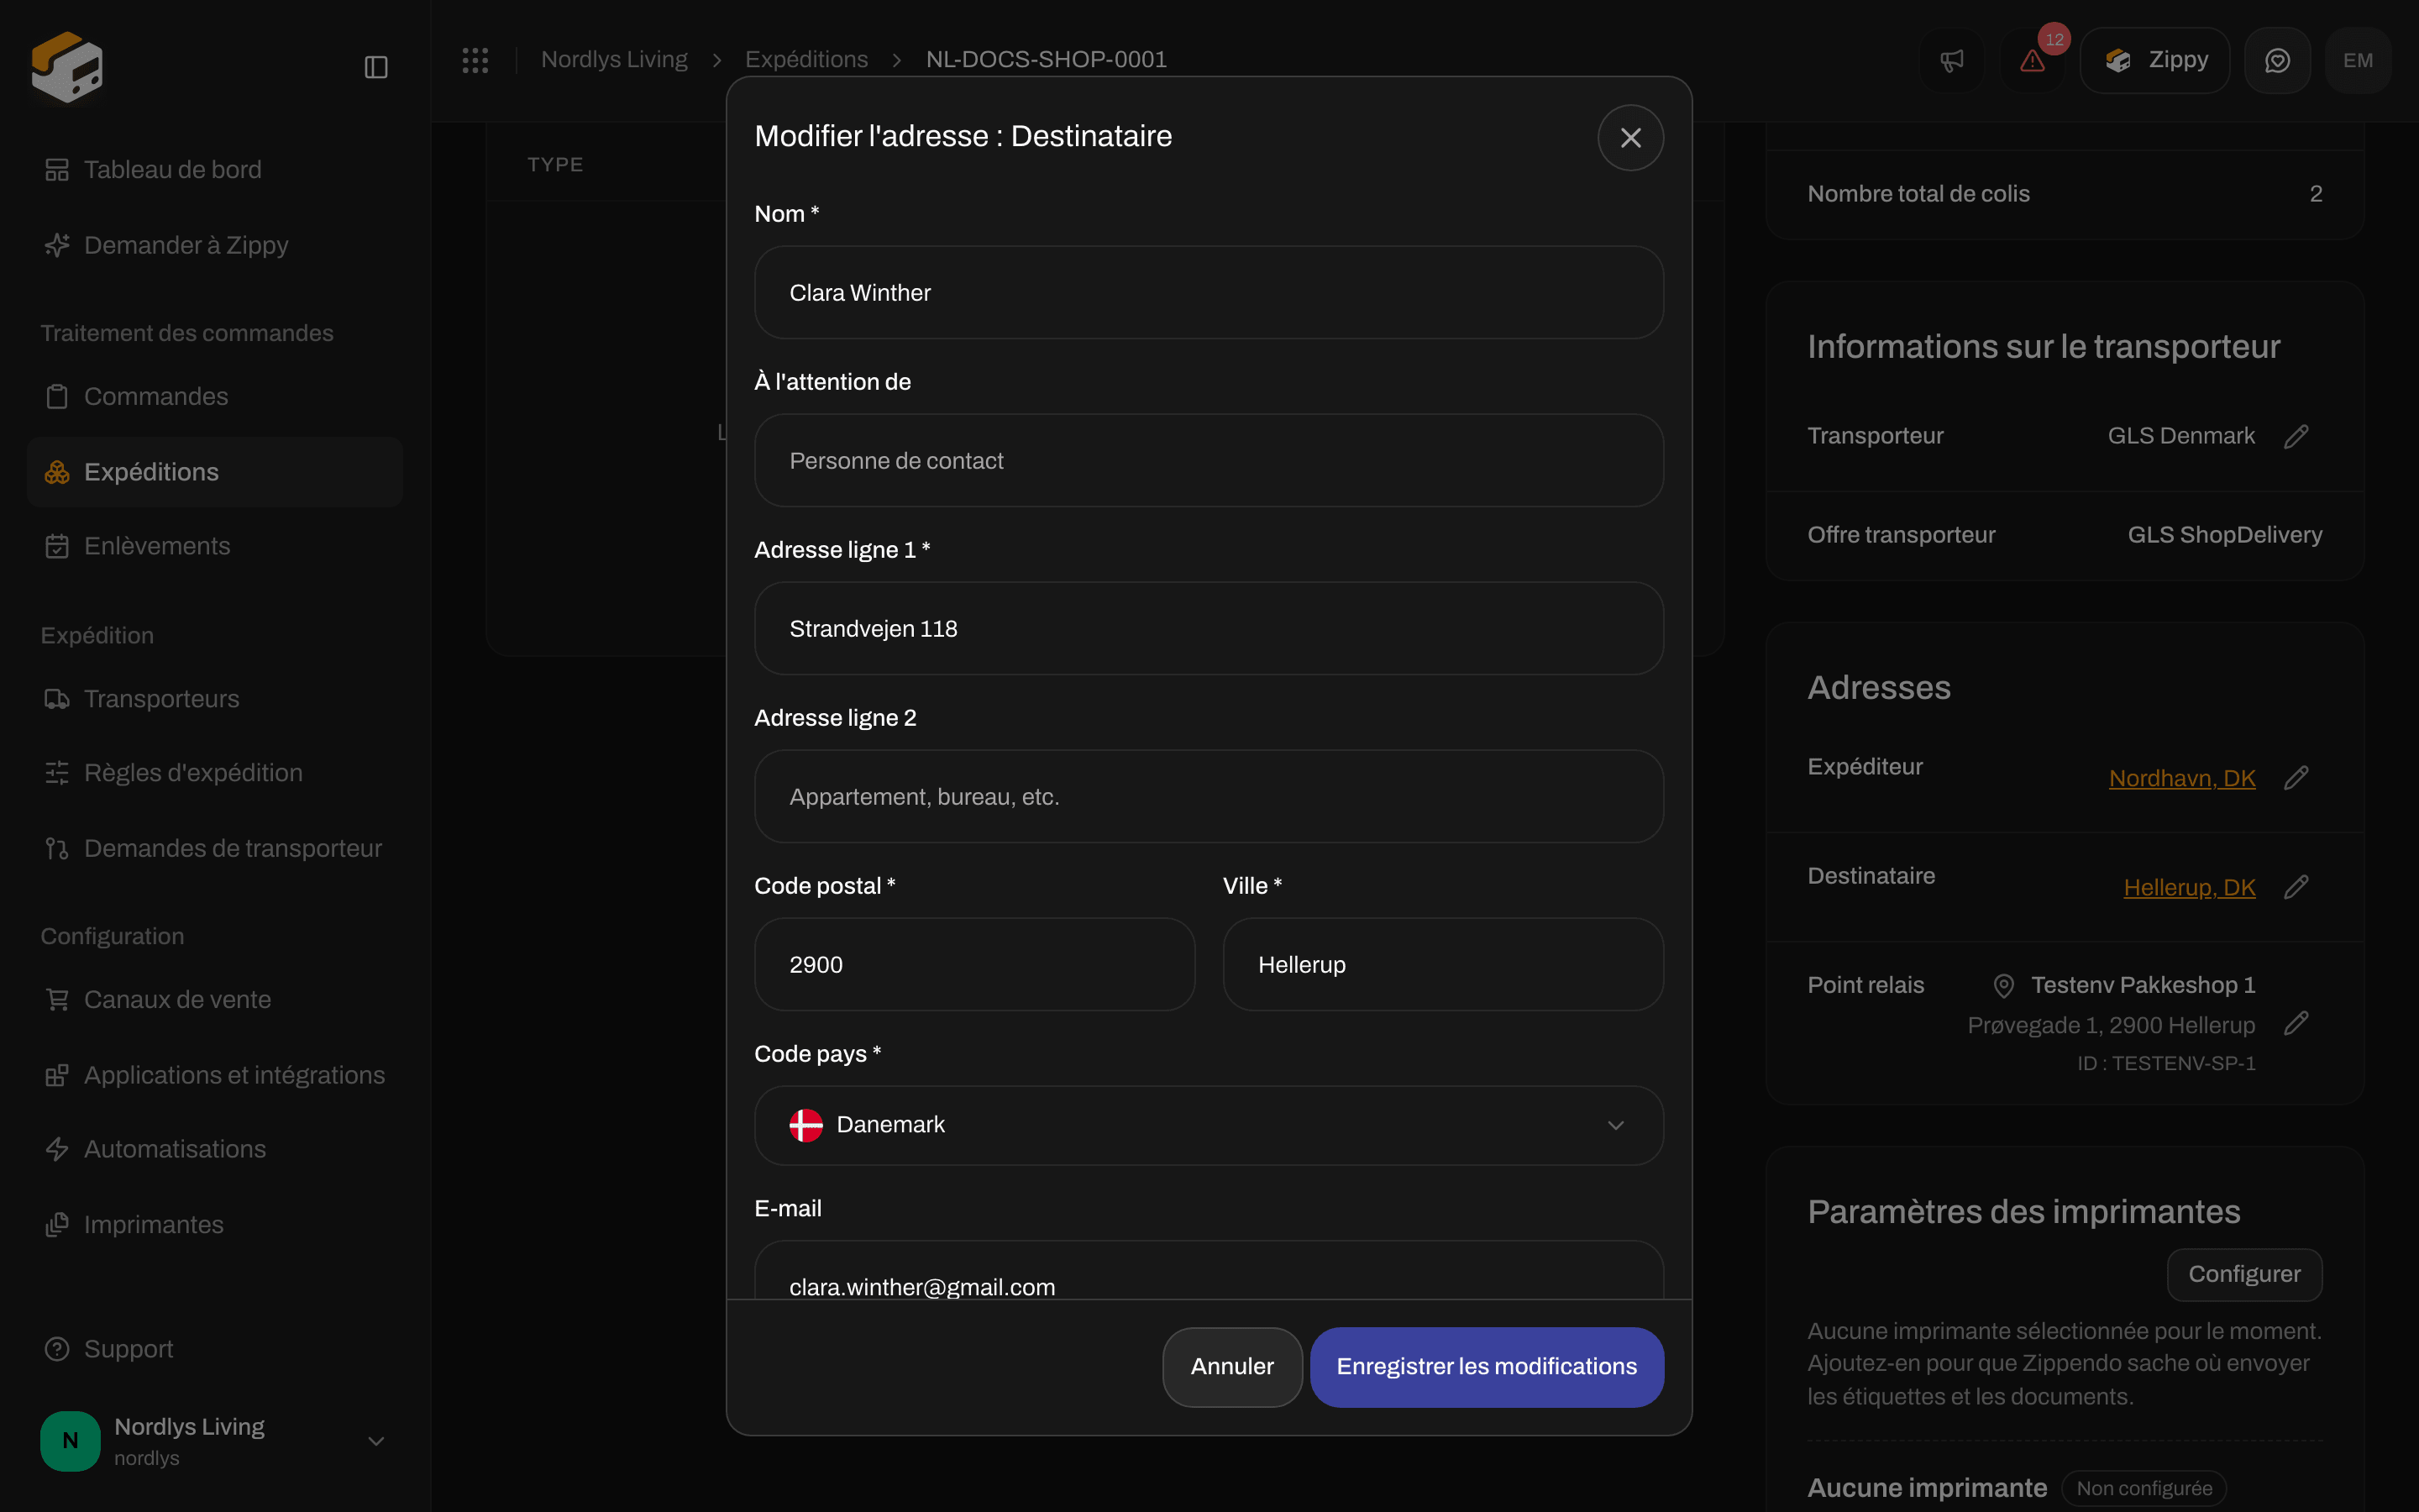The image size is (2419, 1512).
Task: Open Demandes de transporteur in sidebar
Action: pyautogui.click(x=214, y=849)
